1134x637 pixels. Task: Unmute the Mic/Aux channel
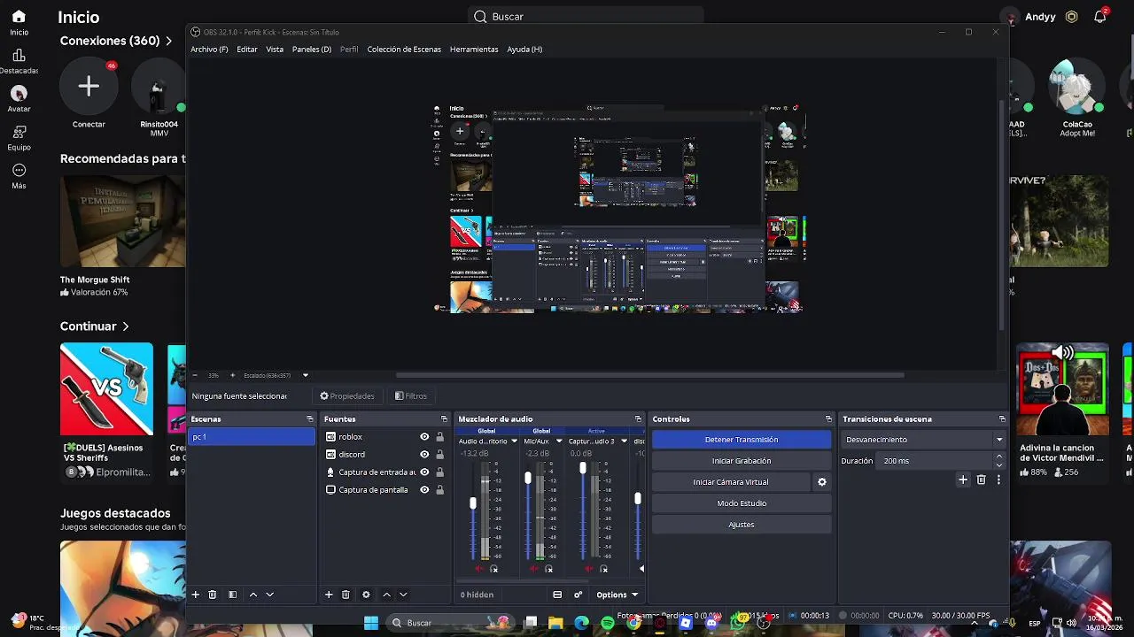point(534,569)
